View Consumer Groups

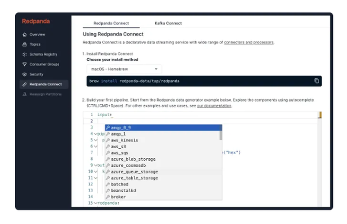tap(44, 64)
